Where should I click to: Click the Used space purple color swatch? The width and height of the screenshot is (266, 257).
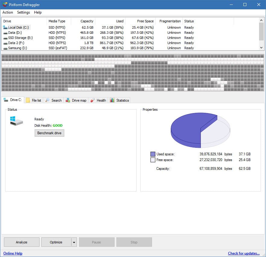(153, 154)
